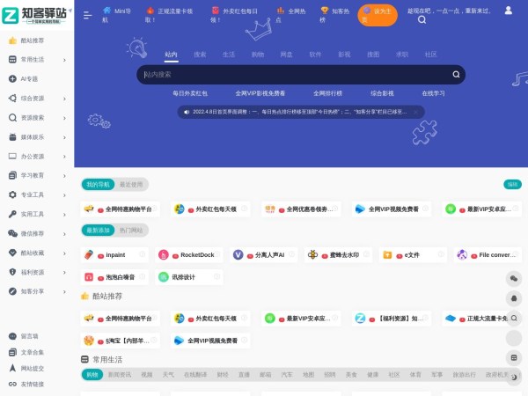
Task: Click the 设为主页 orange button
Action: pyautogui.click(x=378, y=15)
